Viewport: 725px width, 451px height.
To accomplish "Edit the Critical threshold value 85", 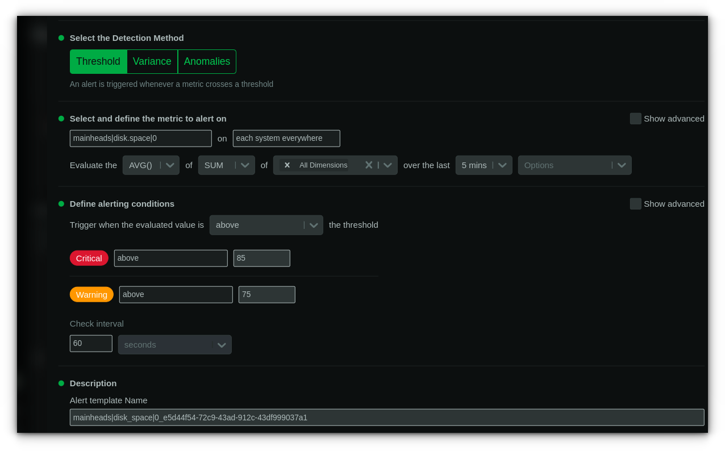I will (262, 258).
